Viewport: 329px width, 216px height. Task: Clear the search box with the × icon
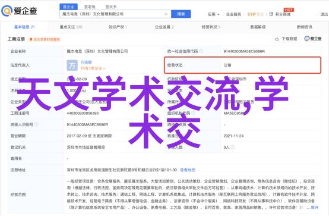[x=166, y=14]
